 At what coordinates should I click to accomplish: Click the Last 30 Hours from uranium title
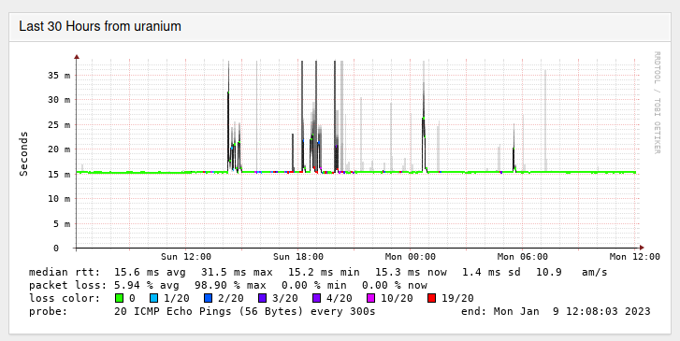coord(100,26)
